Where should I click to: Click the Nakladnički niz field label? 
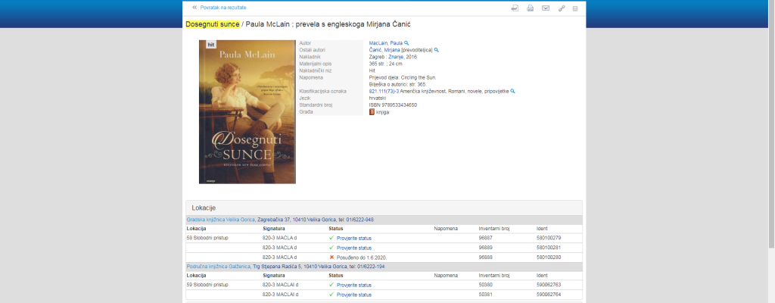point(316,70)
